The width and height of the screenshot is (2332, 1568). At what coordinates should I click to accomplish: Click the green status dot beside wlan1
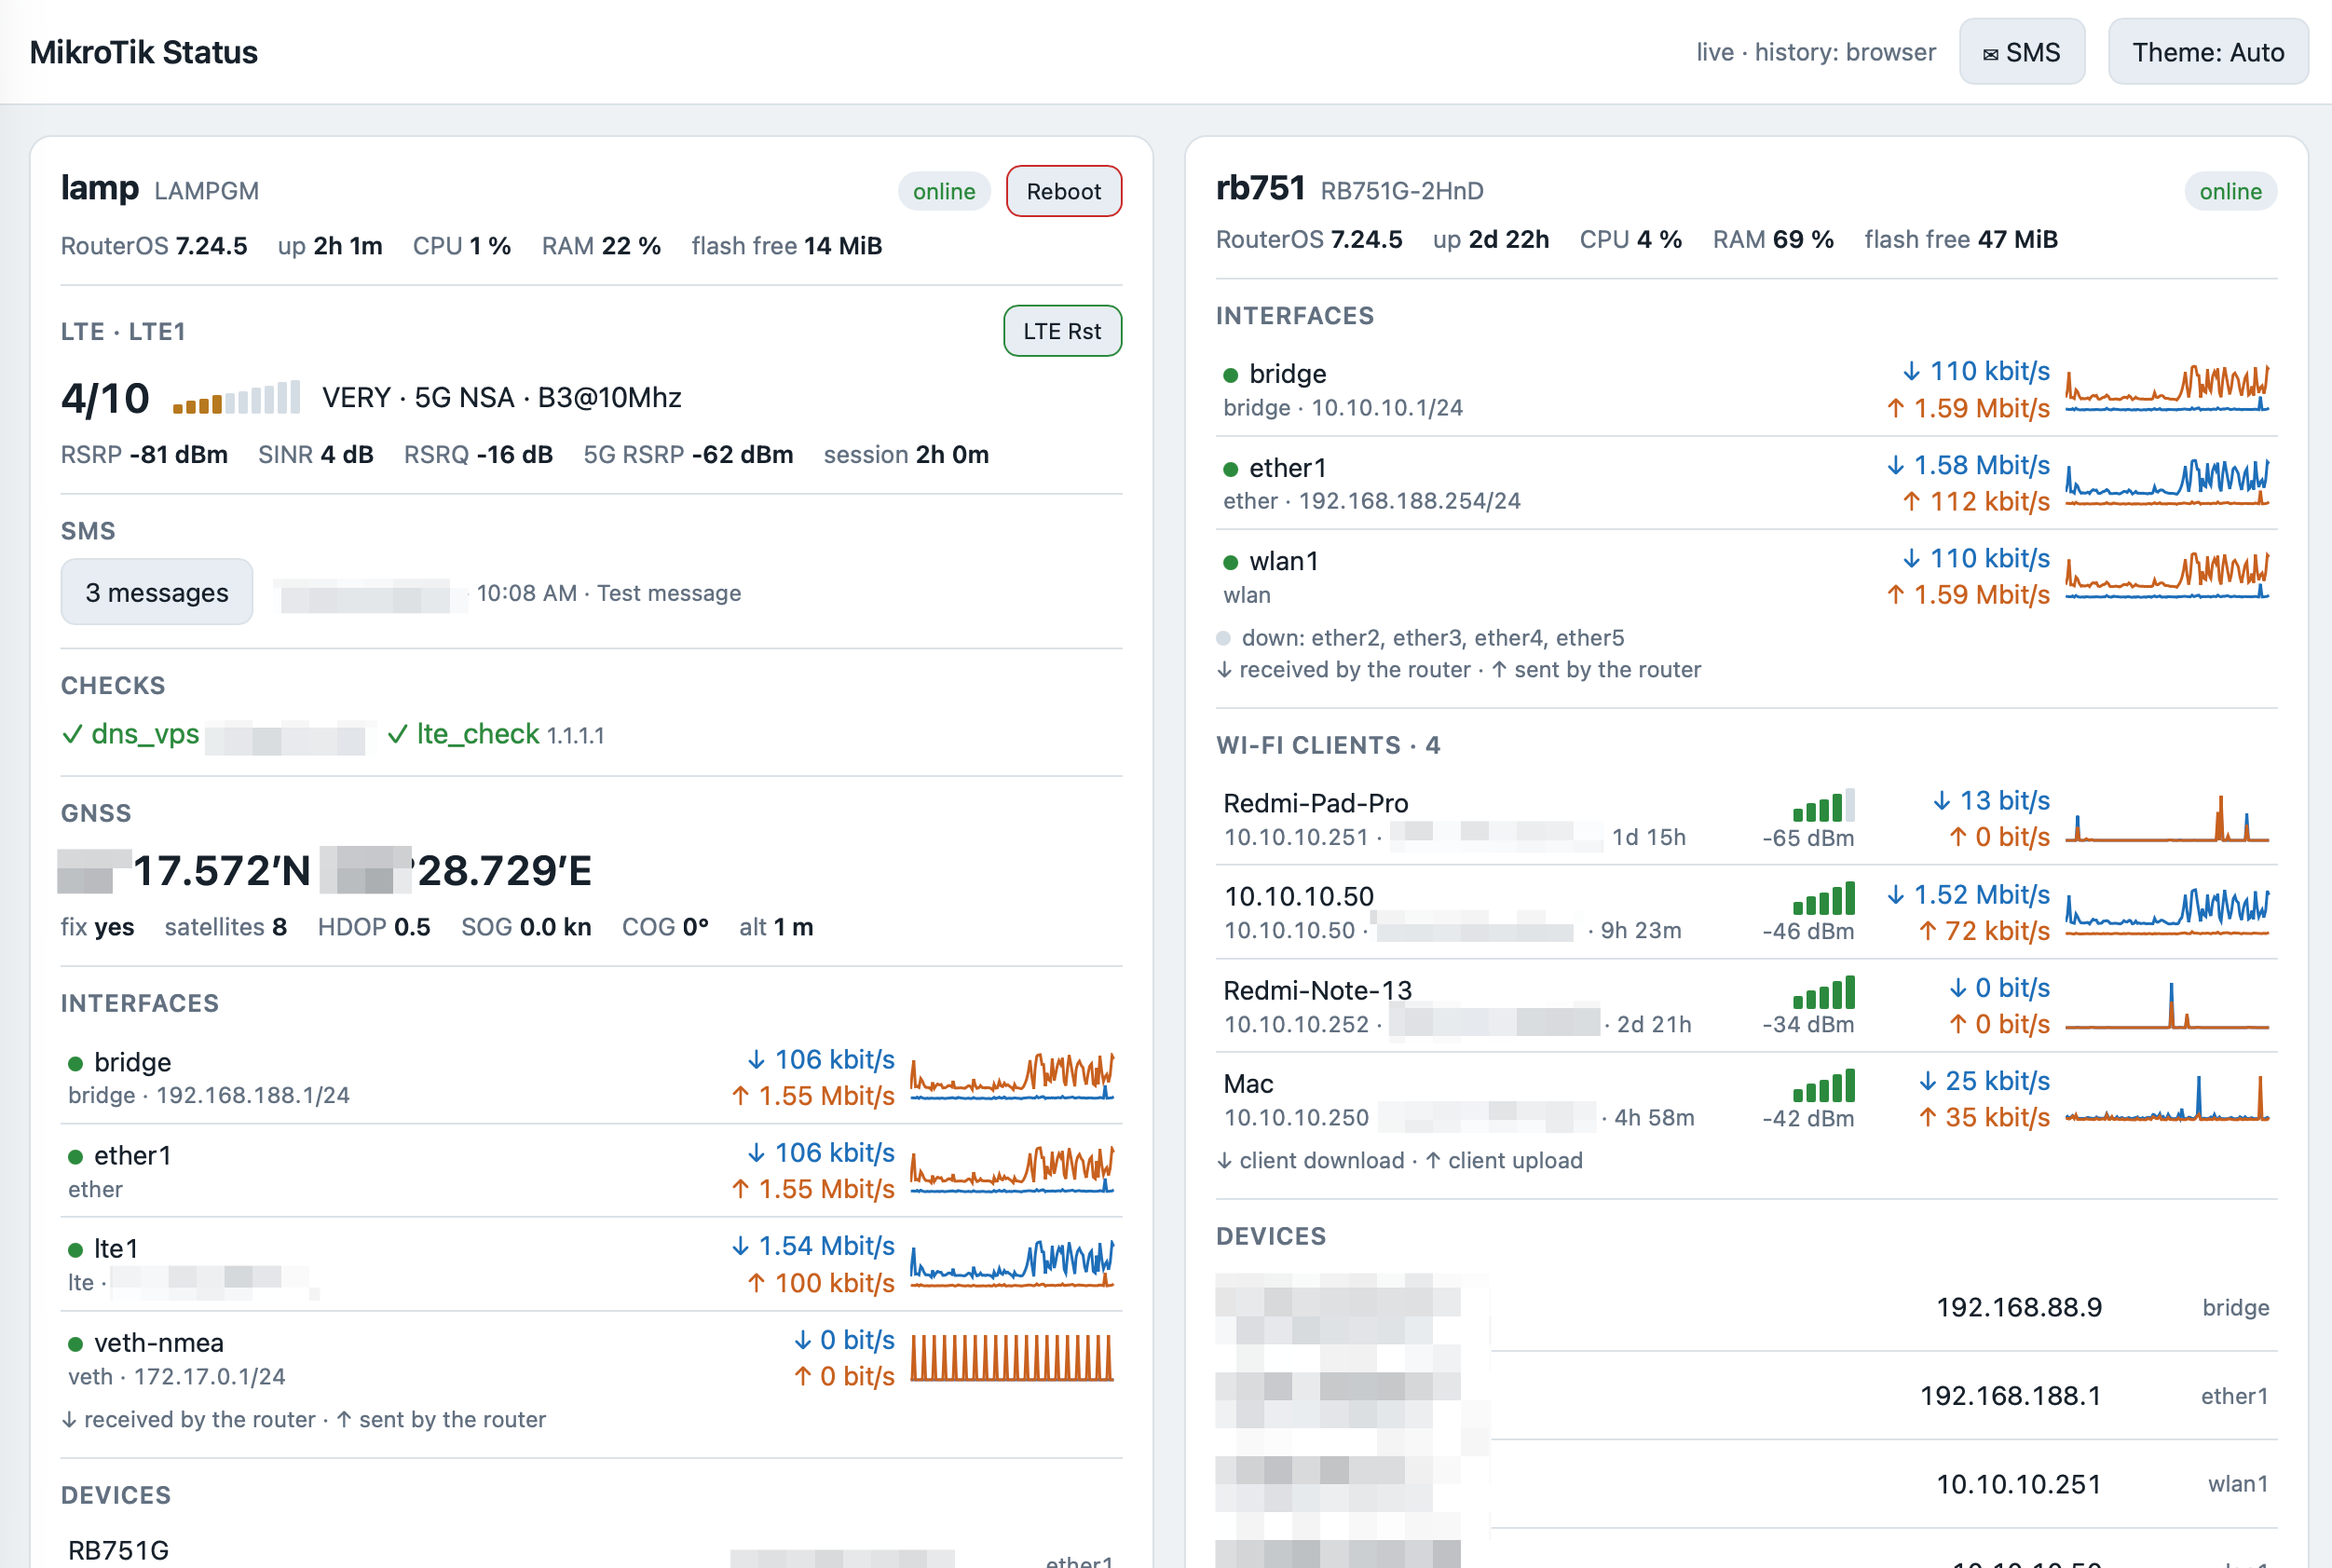click(x=1230, y=562)
